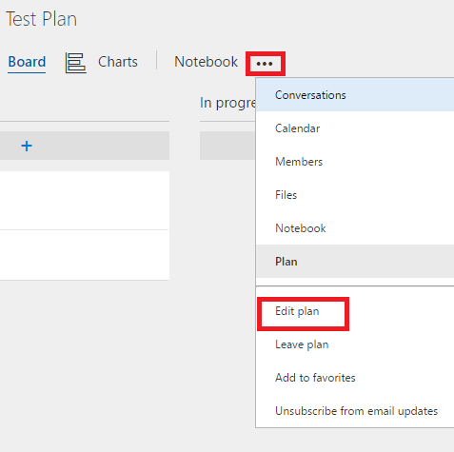Image resolution: width=454 pixels, height=452 pixels.
Task: Click the three-dots more options button
Action: 265,64
